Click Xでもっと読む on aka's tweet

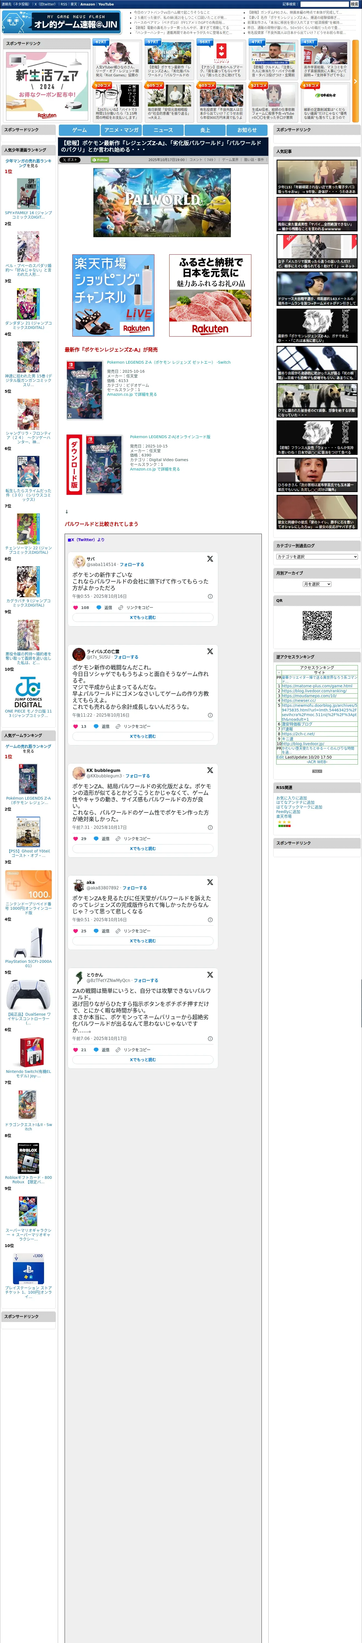143,941
